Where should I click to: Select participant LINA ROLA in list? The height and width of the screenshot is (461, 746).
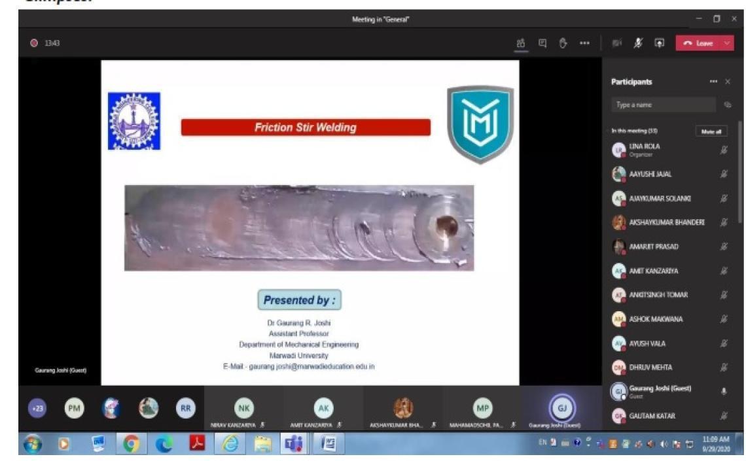[671, 150]
